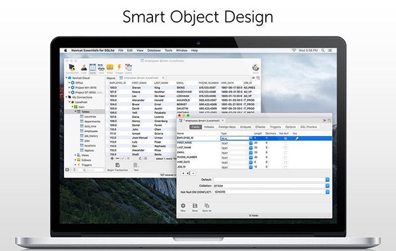Viewport: 396px width, 251px height.
Task: Open the Not Null ON CONFLICT dropdown
Action: click(x=327, y=192)
